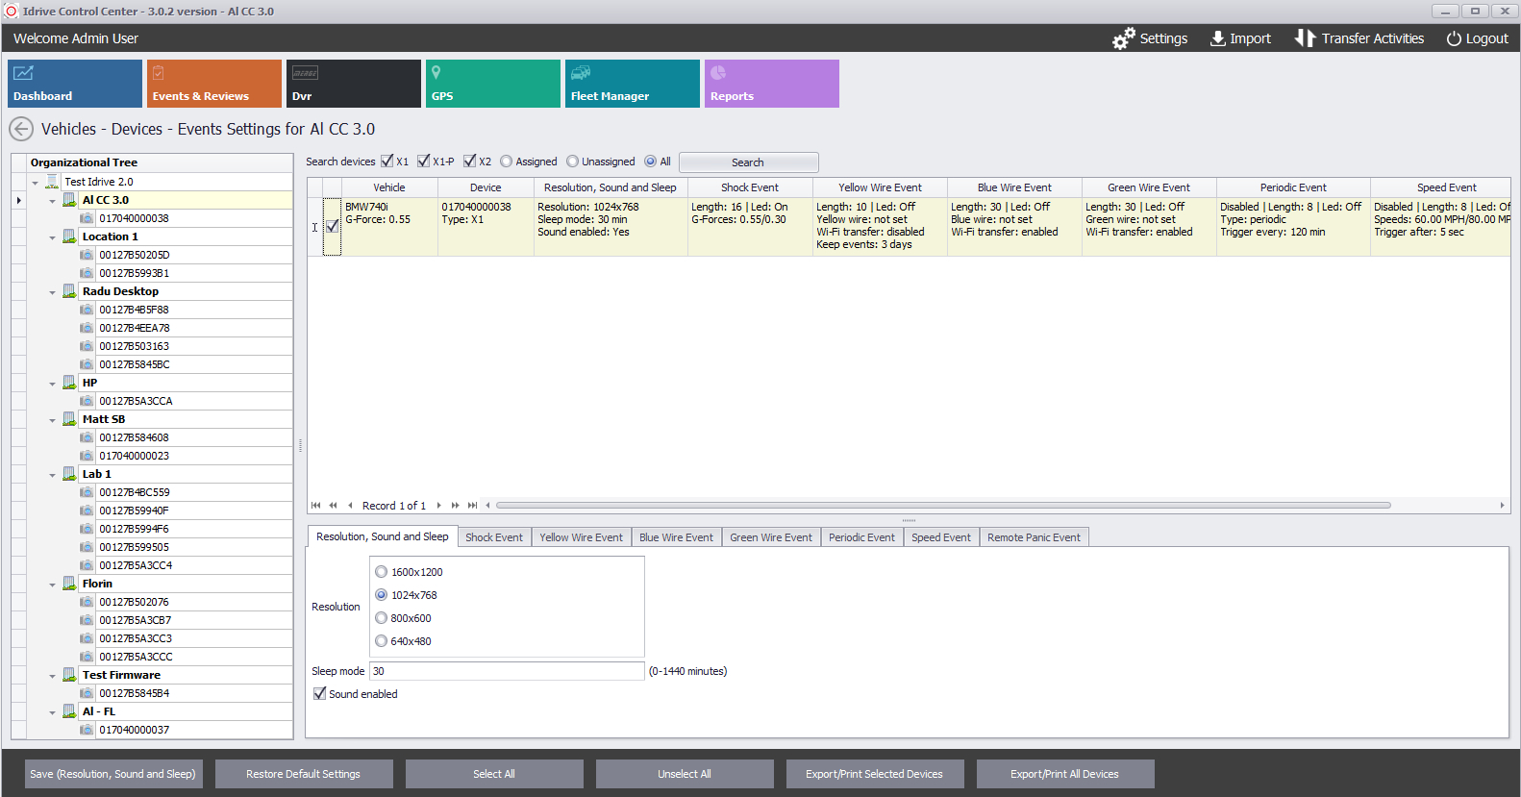Open the Dvr tile
Image resolution: width=1521 pixels, height=797 pixels.
(x=353, y=84)
